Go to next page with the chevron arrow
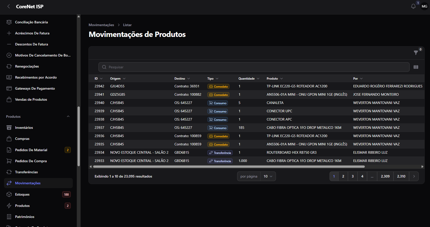Viewport: 430px width, 227px height. [414, 176]
